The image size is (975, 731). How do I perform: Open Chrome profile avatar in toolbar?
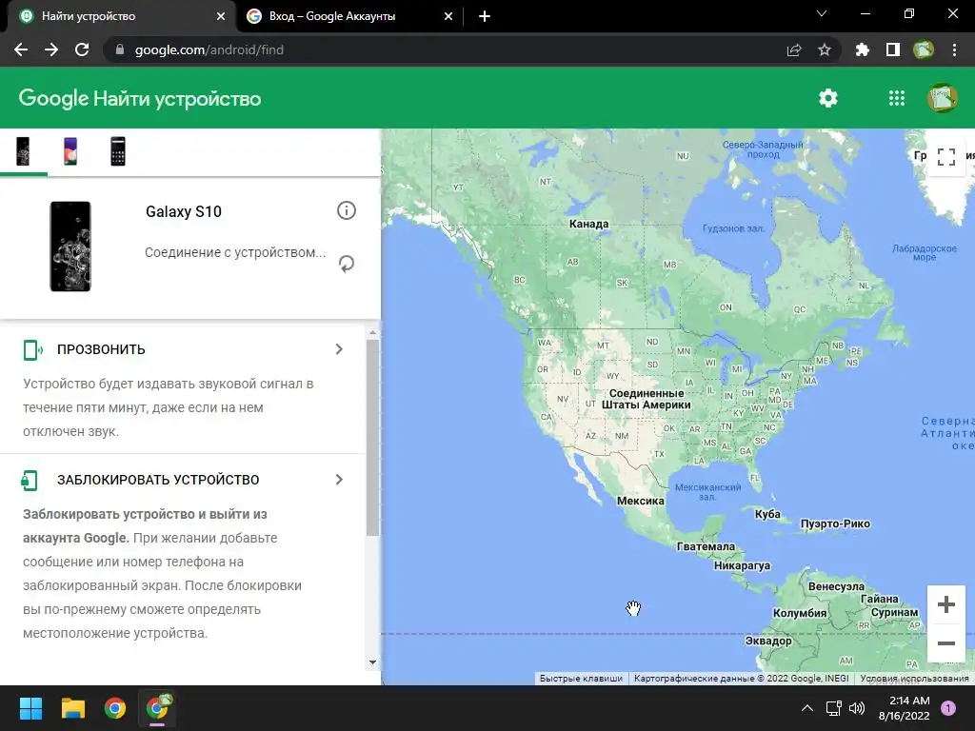coord(924,49)
